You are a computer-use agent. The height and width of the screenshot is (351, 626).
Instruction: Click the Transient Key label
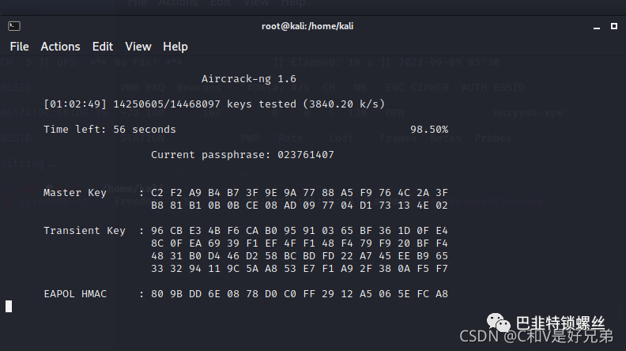(85, 231)
